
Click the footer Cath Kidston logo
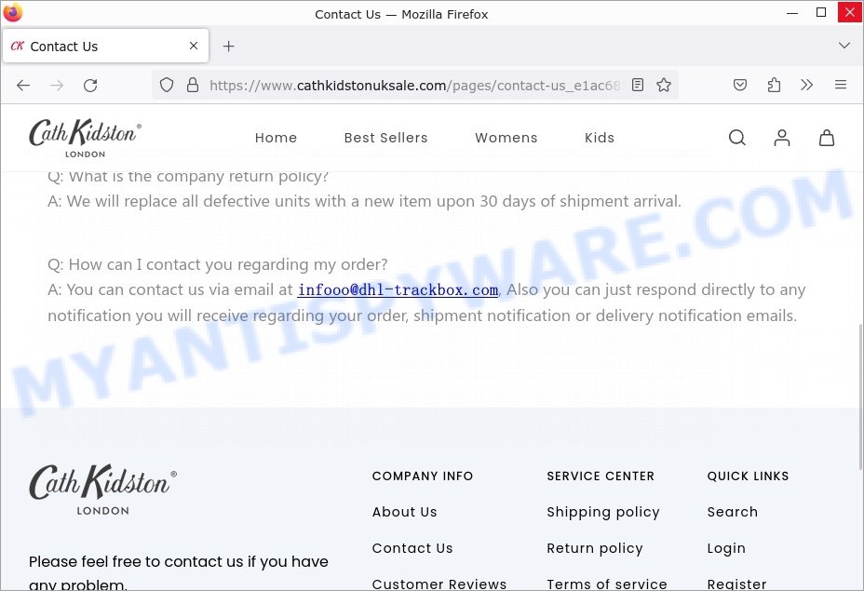pos(102,490)
